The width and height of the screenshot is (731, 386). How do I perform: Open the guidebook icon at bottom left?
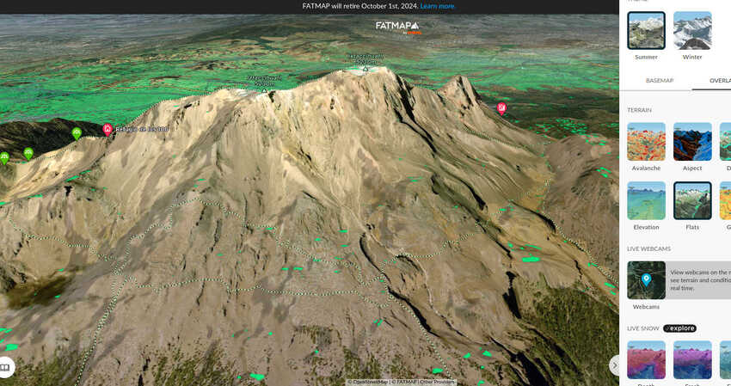[5, 367]
